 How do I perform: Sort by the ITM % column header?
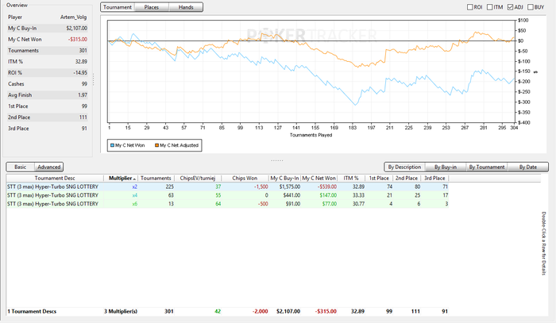(351, 179)
